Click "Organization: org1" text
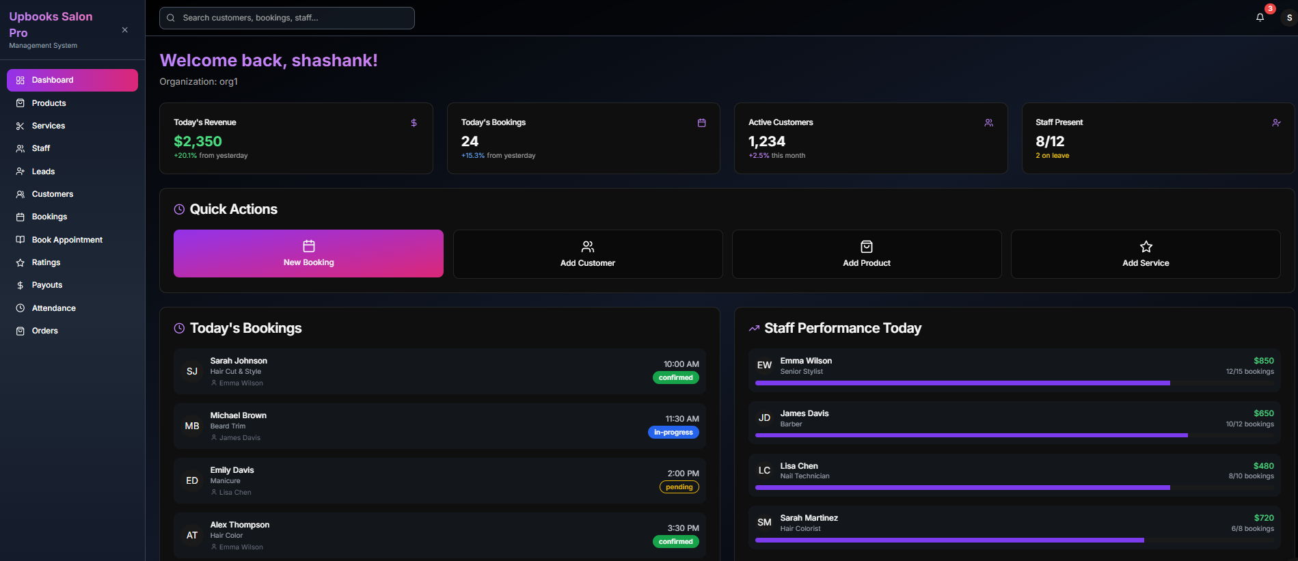The image size is (1298, 561). (198, 82)
